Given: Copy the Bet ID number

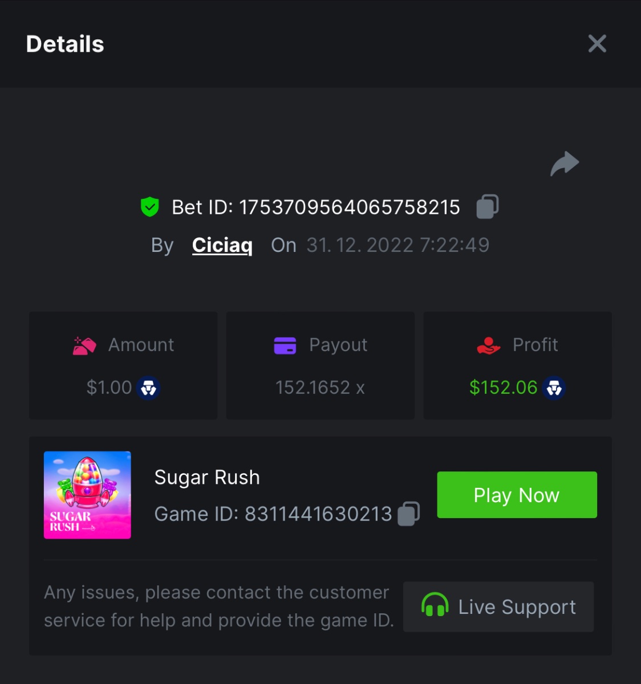Looking at the screenshot, I should [488, 206].
